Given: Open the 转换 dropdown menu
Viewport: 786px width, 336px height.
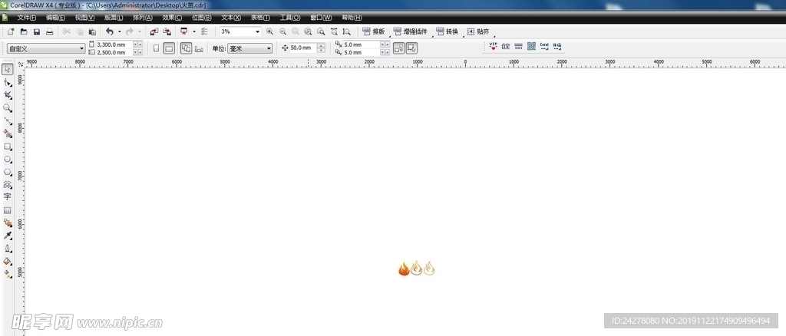Looking at the screenshot, I should [x=447, y=31].
